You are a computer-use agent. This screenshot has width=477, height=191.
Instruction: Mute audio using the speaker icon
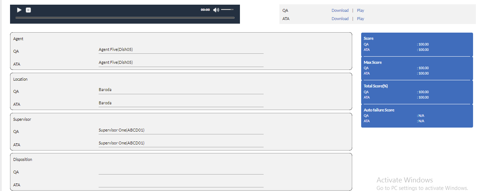(216, 10)
